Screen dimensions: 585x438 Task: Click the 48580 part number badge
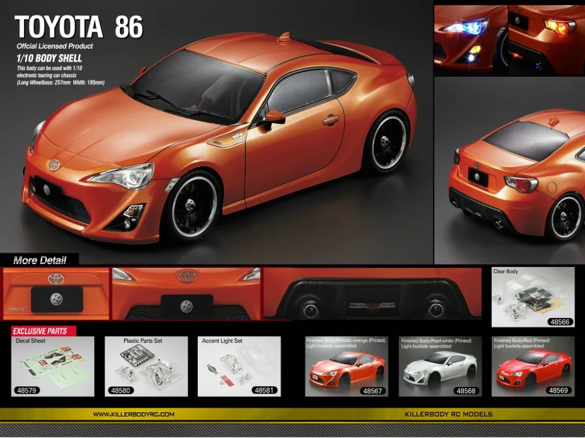pyautogui.click(x=121, y=390)
